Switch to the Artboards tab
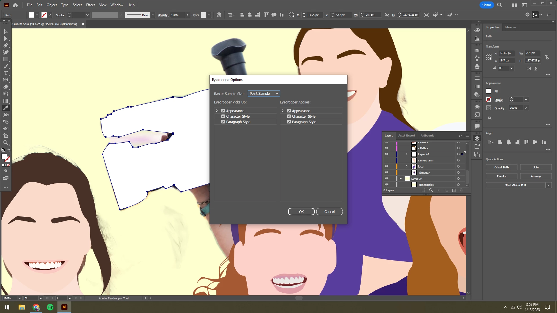The height and width of the screenshot is (313, 557). coord(427,136)
